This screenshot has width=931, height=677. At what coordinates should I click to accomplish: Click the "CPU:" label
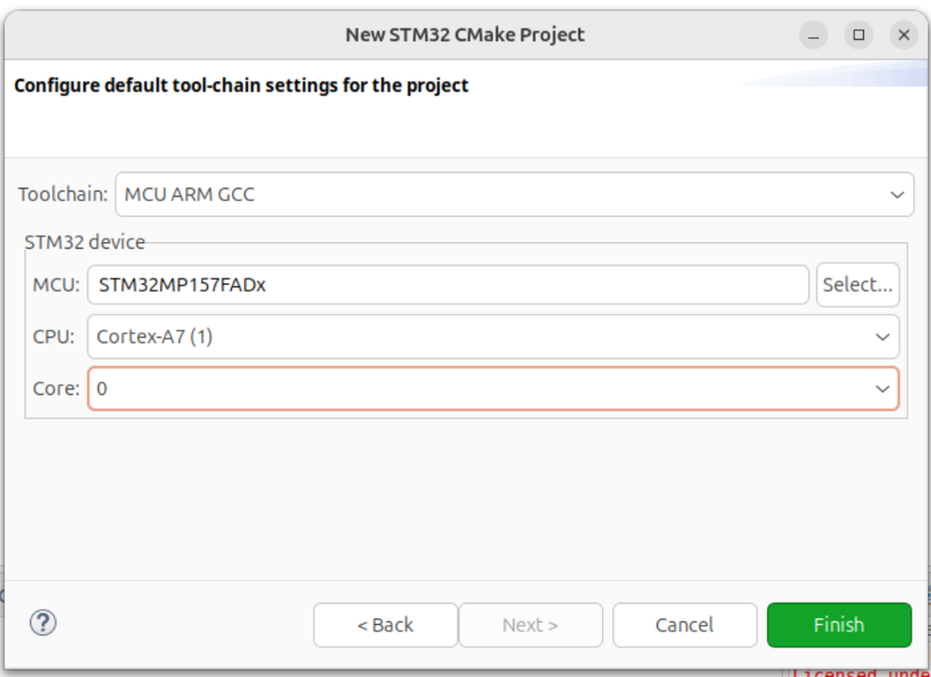click(54, 337)
